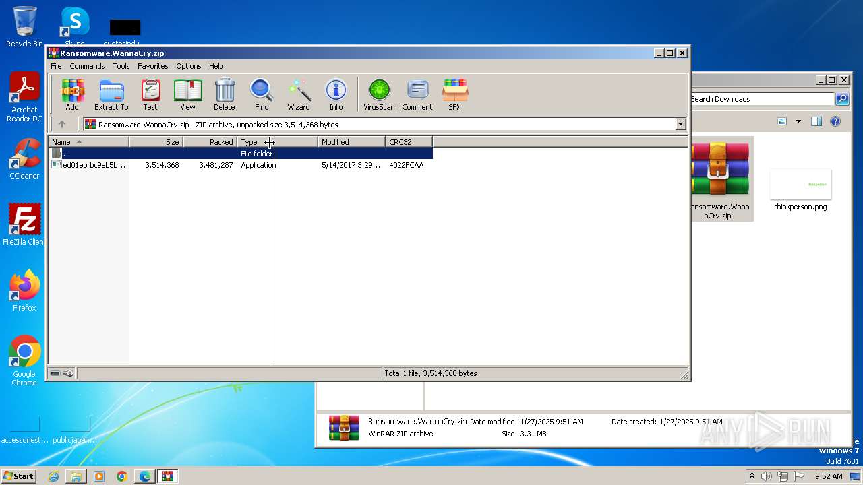Click the View file icon
This screenshot has width=863, height=485.
(x=187, y=95)
